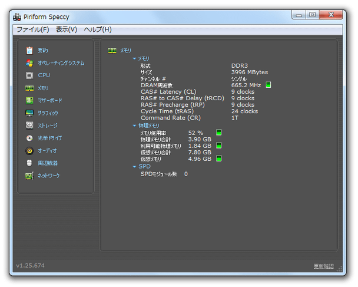Collapse the 物理メモリ section arrow

134,126
